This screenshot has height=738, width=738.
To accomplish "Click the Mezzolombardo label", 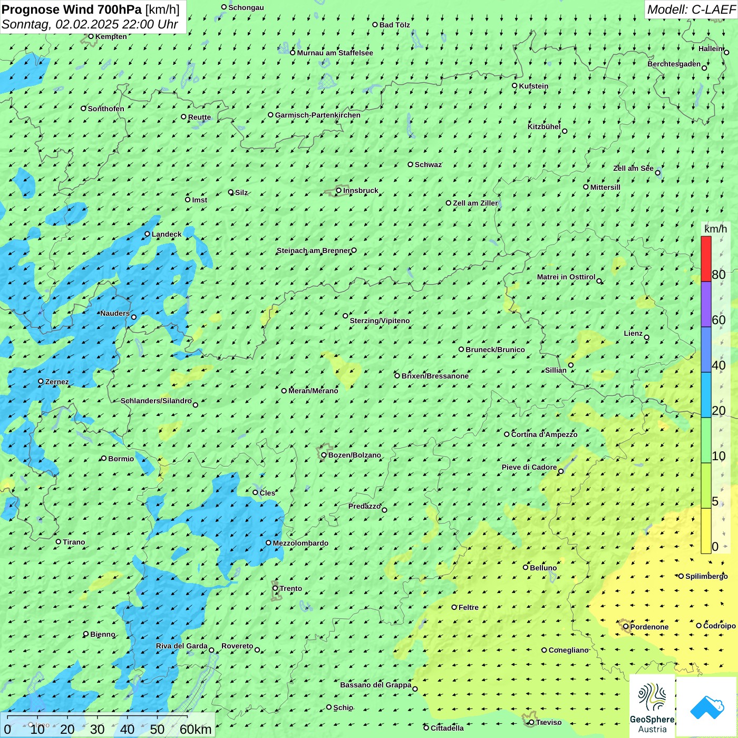I will pos(300,543).
